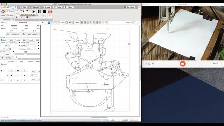Click the jog Y up arrow button
The width and height of the screenshot is (224, 126).
(18, 70)
